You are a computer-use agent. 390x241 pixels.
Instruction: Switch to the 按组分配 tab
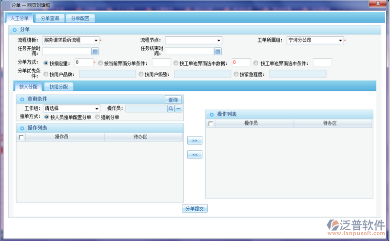[x=58, y=86]
